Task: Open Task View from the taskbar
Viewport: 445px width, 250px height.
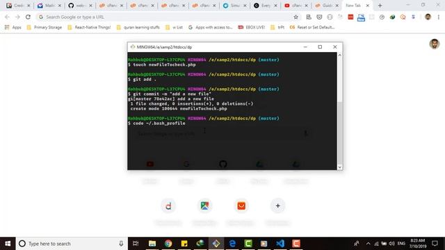Action: point(136,244)
